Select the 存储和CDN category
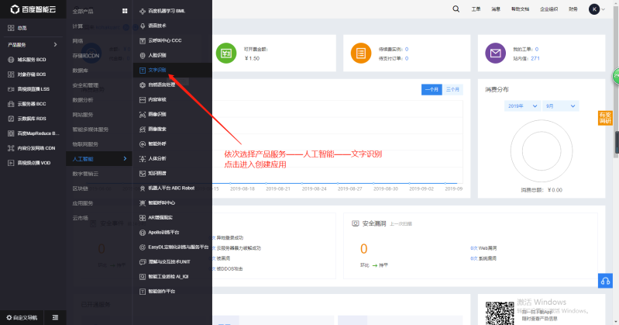 pyautogui.click(x=86, y=56)
